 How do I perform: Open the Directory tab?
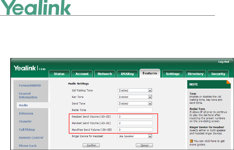click(195, 74)
